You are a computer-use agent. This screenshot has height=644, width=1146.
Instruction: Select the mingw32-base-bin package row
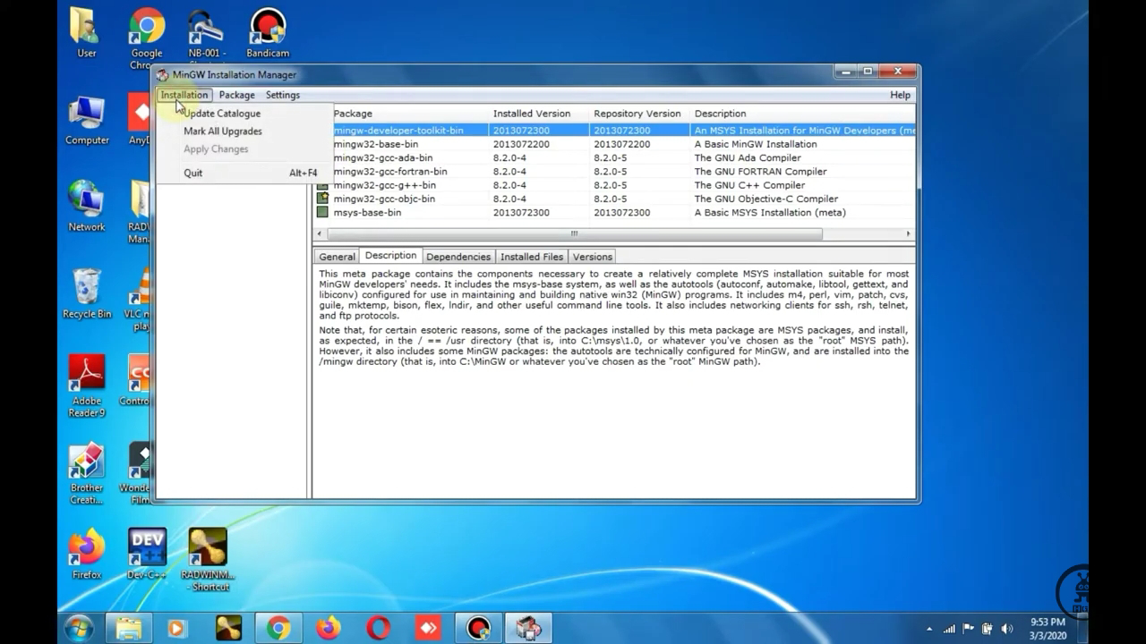pos(375,144)
